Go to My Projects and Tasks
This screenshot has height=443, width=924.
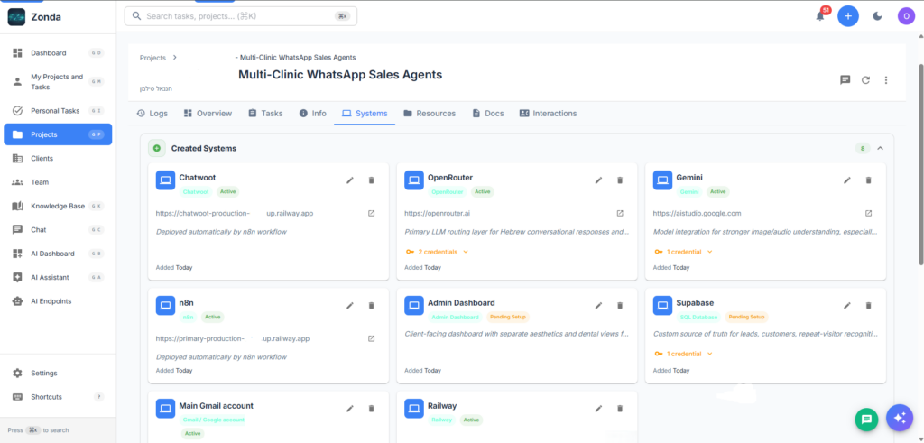(x=58, y=82)
